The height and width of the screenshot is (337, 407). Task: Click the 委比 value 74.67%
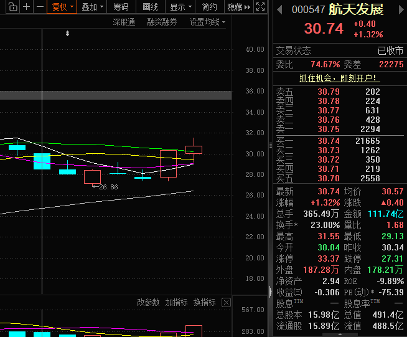pyautogui.click(x=325, y=64)
